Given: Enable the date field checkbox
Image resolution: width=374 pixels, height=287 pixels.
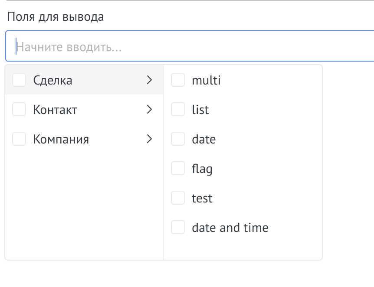Looking at the screenshot, I should [x=178, y=139].
